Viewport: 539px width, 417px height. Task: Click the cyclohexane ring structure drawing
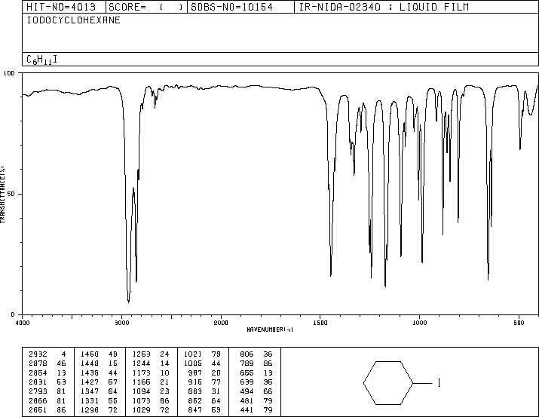point(388,382)
